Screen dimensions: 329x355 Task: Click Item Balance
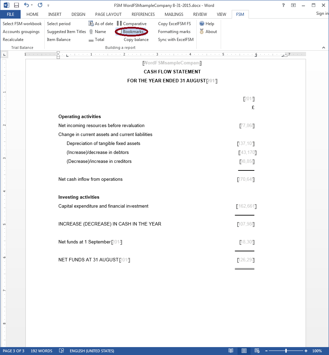tap(59, 39)
